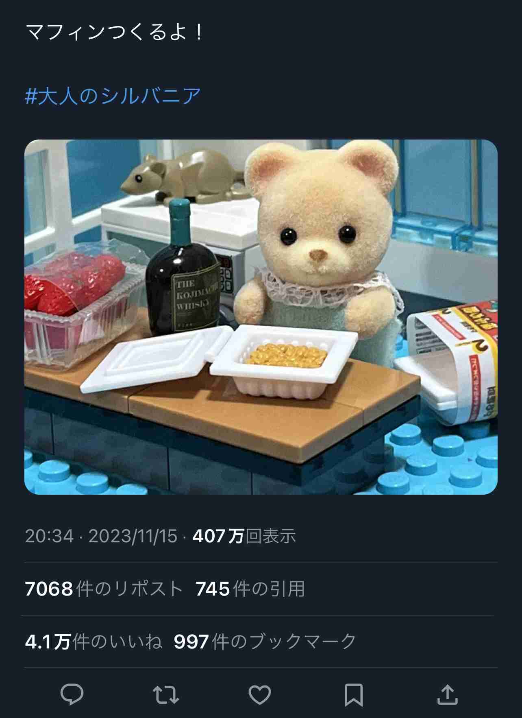Tap the 2023/11/15 post date
522x718 pixels.
coord(133,536)
